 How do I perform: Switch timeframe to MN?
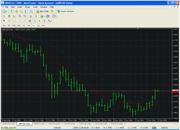[43, 25]
